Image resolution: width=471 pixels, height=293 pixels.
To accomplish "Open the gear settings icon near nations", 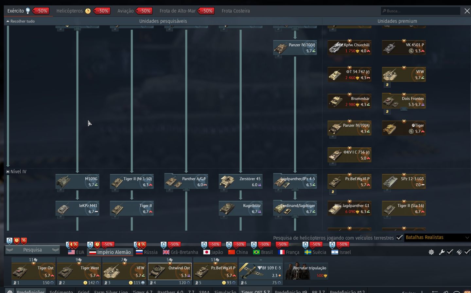I will coord(431,252).
